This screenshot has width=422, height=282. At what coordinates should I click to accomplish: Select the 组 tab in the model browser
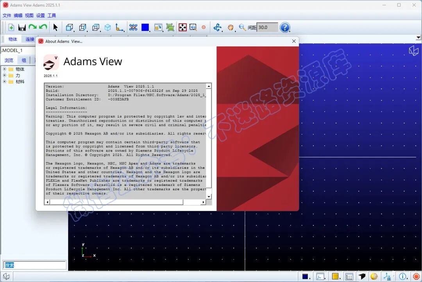click(24, 60)
